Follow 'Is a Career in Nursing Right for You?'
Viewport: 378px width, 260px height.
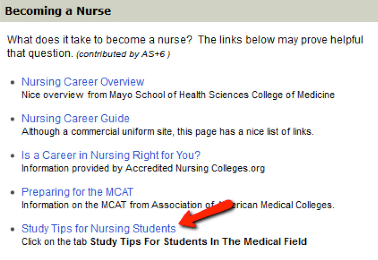point(111,155)
